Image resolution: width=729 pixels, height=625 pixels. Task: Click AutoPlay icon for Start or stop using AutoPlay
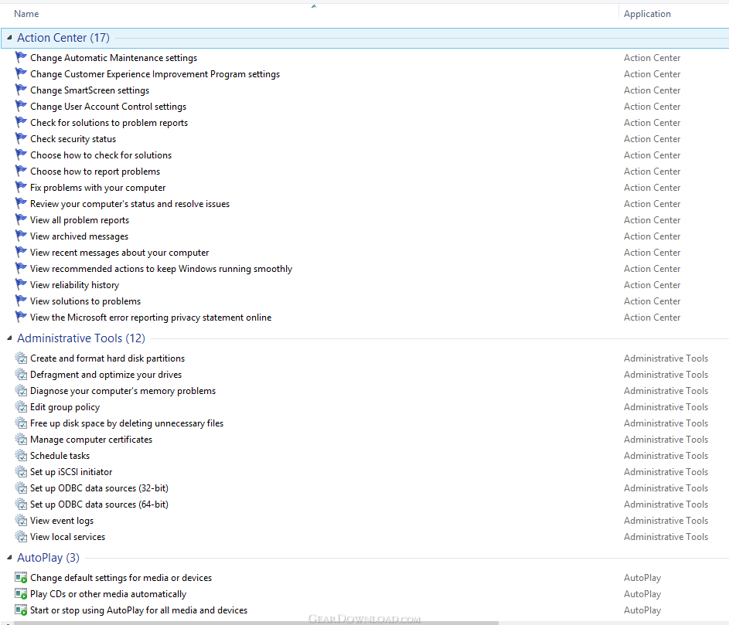pos(21,610)
